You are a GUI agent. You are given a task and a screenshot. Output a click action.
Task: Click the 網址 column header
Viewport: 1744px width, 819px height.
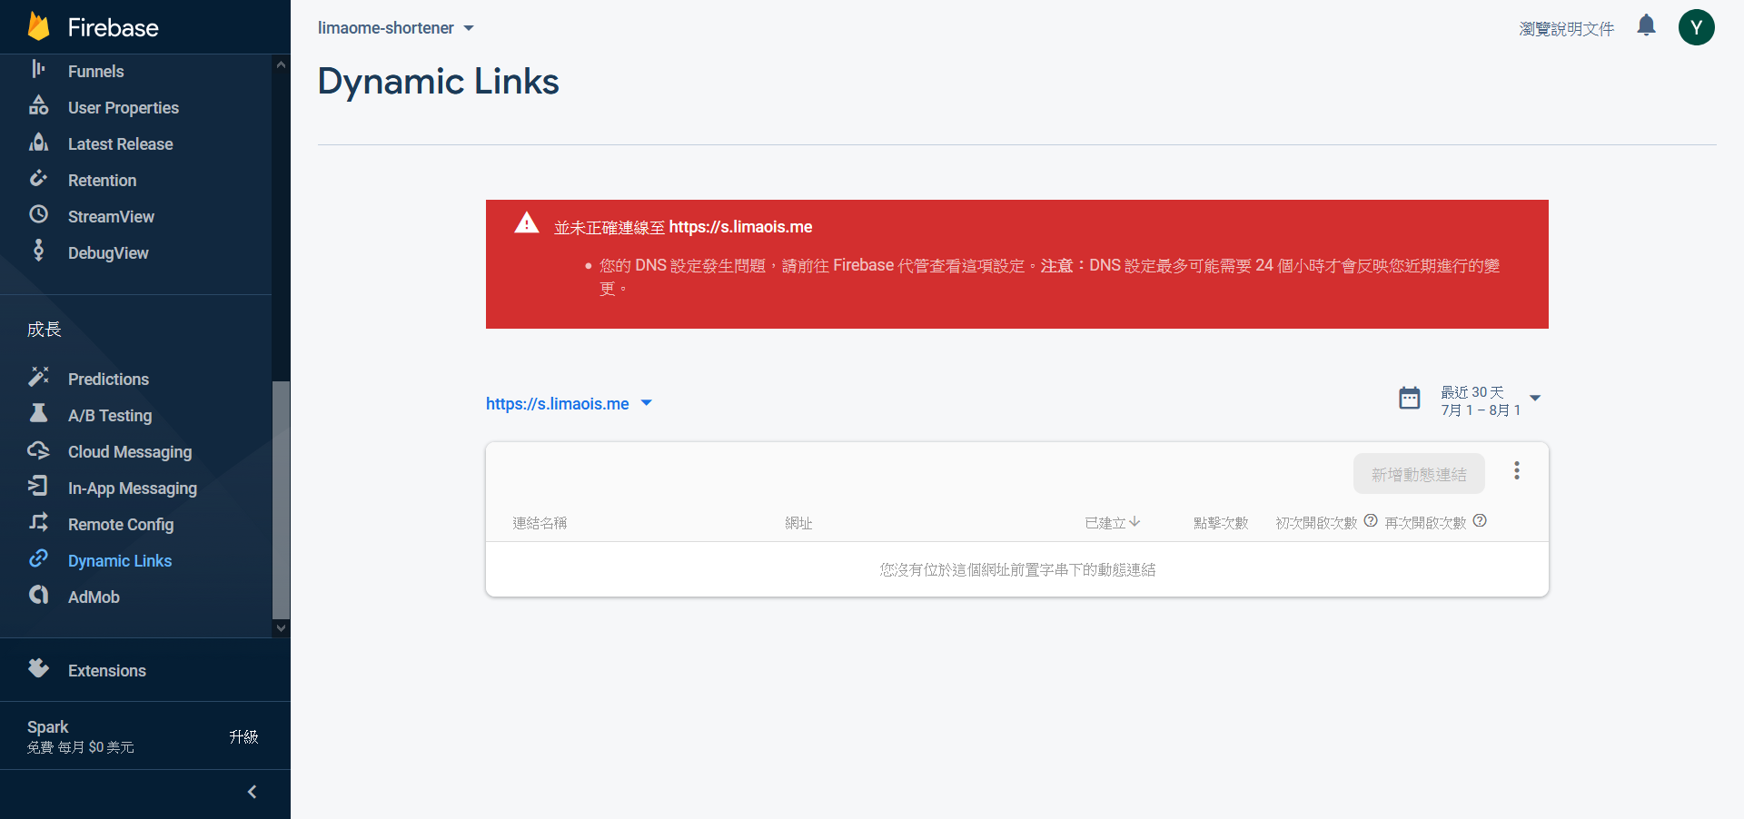pos(798,523)
